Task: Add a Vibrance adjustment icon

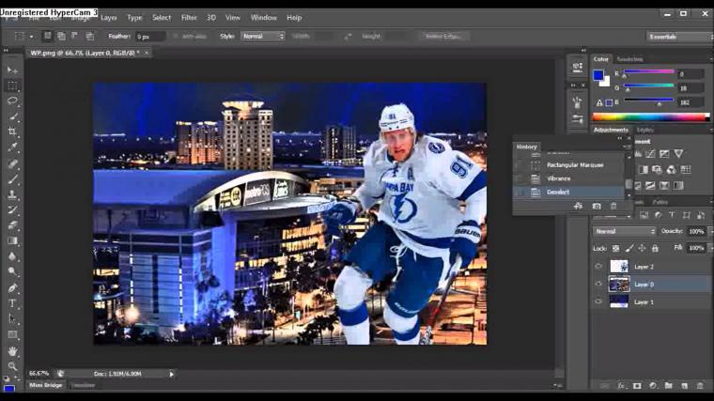Action: point(678,154)
